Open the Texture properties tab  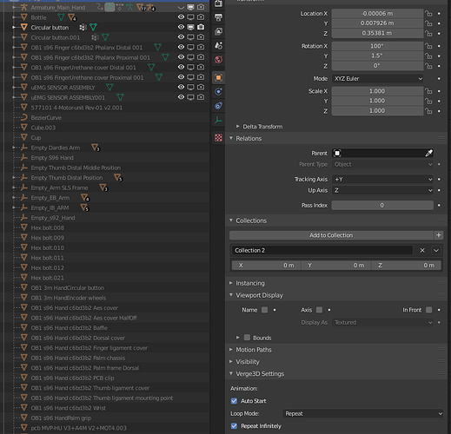click(x=218, y=138)
